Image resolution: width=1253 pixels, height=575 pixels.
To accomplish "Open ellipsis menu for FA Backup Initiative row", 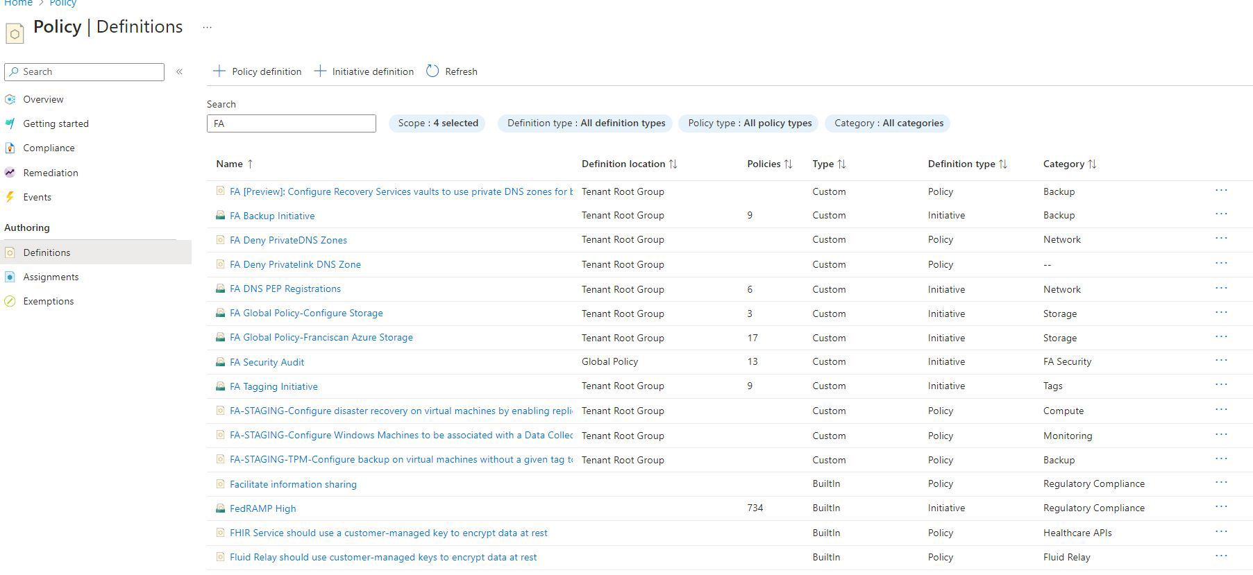I will [x=1221, y=214].
